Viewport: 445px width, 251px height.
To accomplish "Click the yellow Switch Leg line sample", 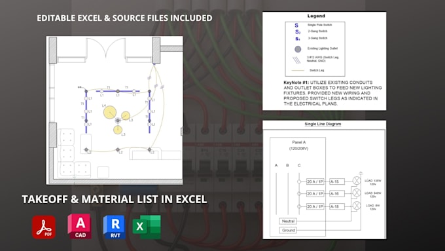I will (298, 70).
